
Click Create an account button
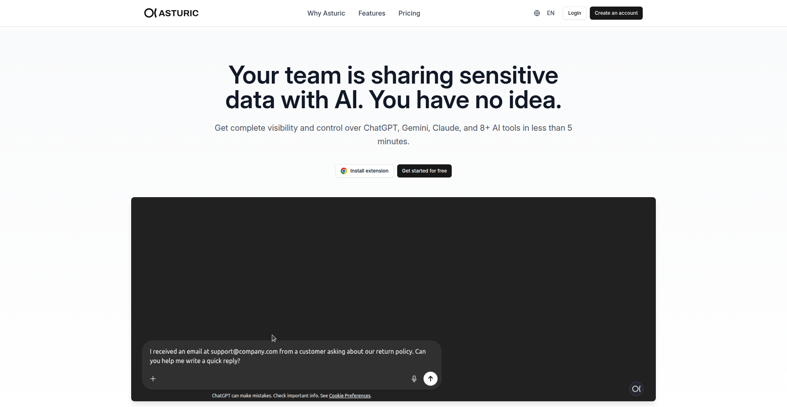(616, 13)
